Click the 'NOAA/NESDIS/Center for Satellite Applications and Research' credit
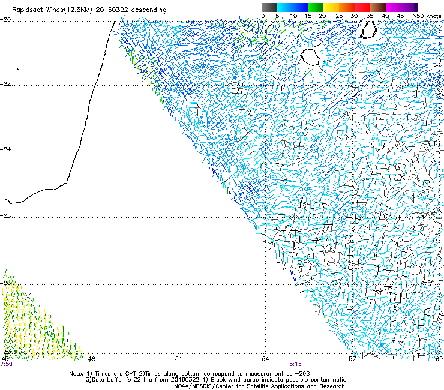This screenshot has height=390, width=444. pos(259,386)
